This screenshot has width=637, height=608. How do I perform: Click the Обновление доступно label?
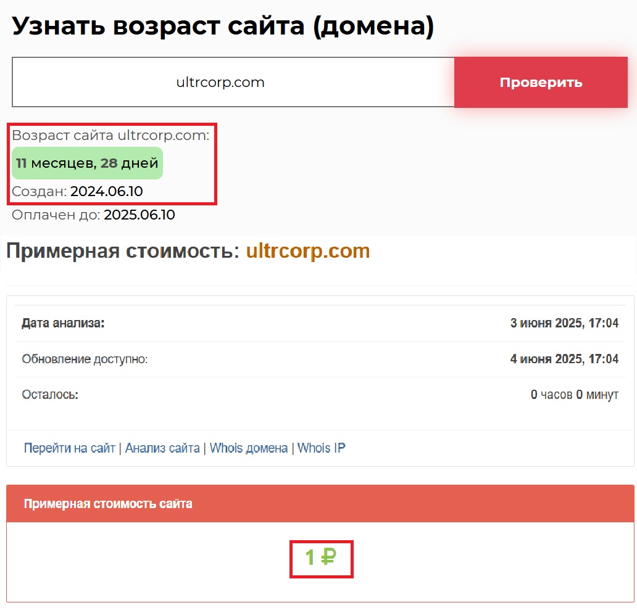(x=85, y=359)
